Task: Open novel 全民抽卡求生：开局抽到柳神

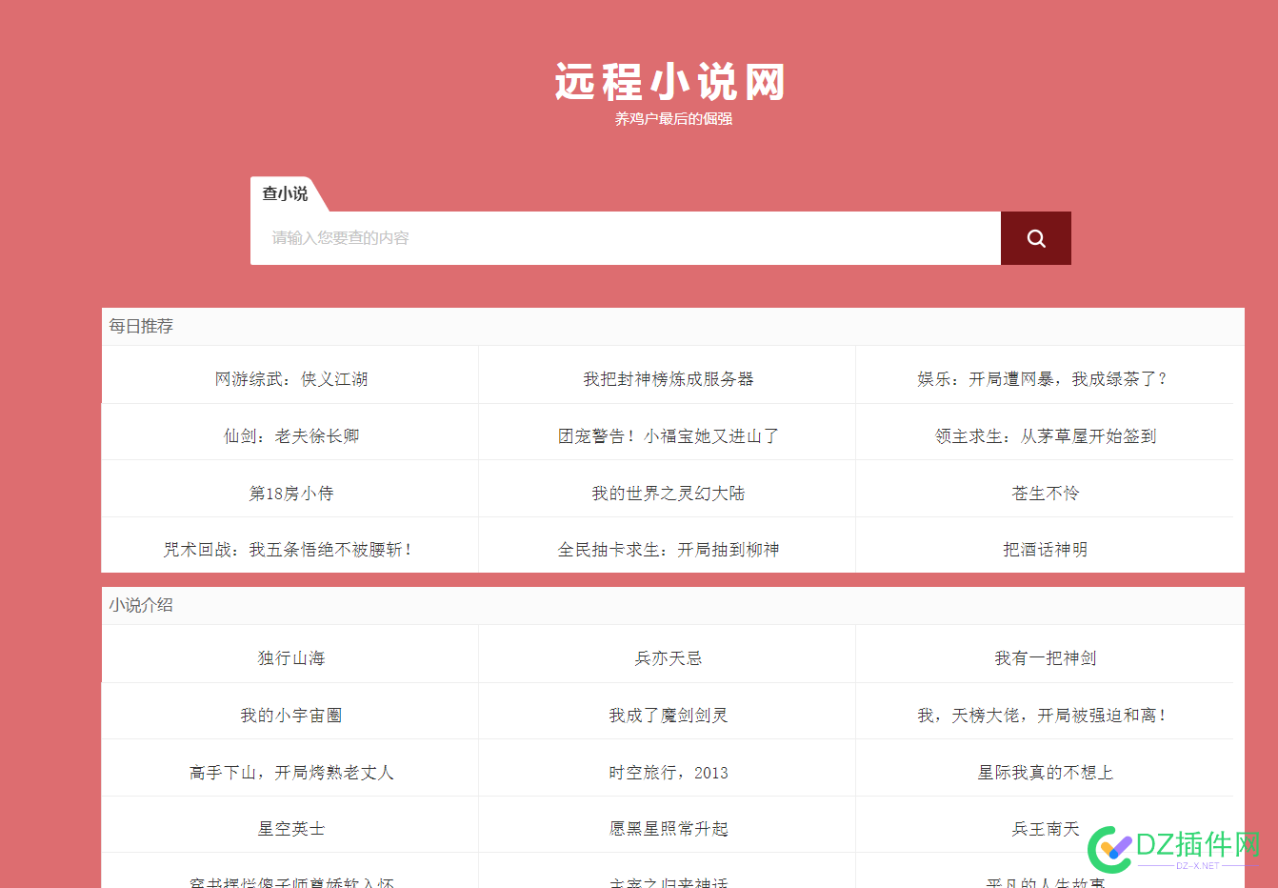Action: [669, 550]
